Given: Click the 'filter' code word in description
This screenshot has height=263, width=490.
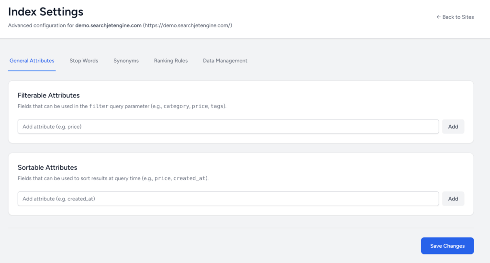Looking at the screenshot, I should [x=99, y=106].
